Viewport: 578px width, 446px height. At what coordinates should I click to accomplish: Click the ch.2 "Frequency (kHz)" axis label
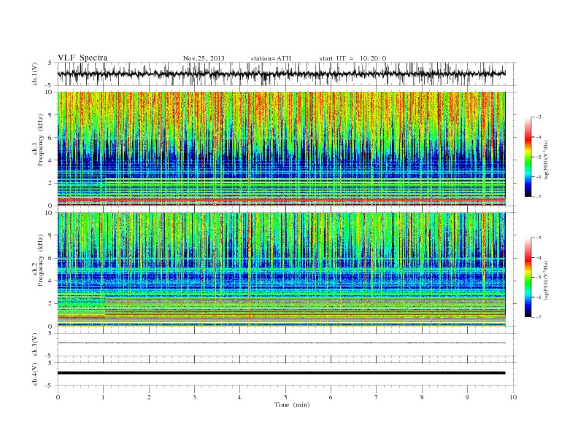click(41, 260)
